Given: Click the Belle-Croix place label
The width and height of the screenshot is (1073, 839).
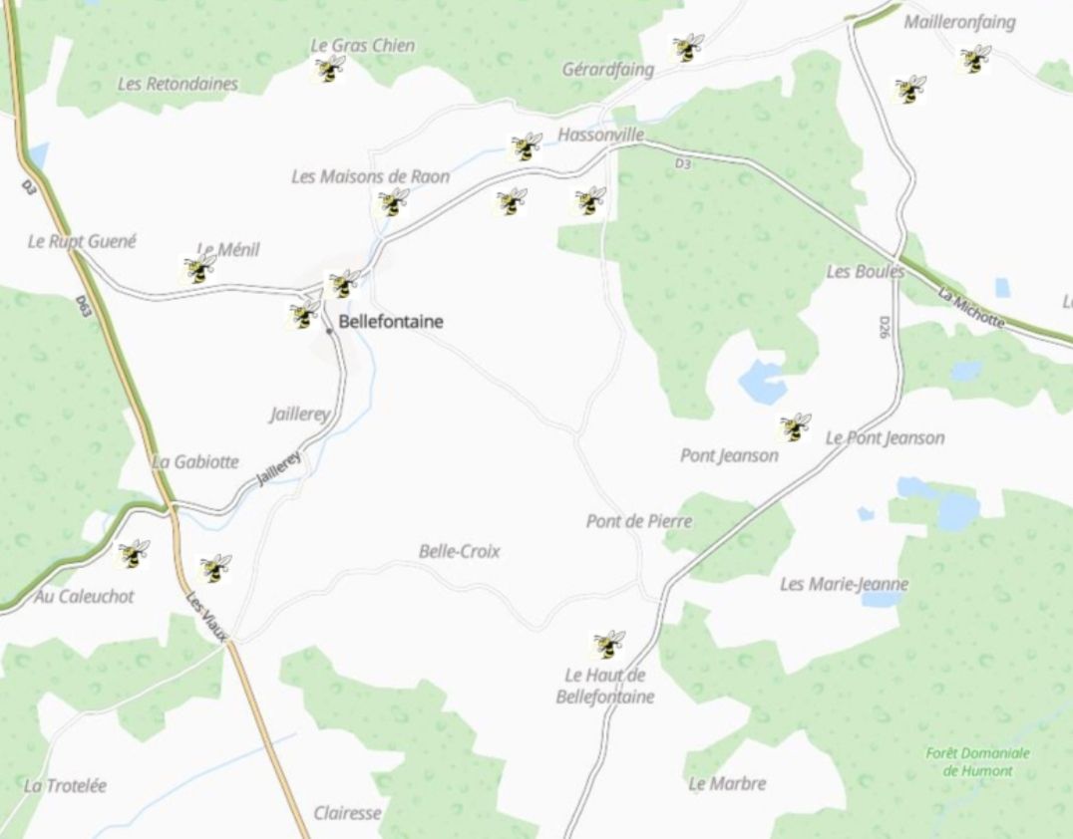Looking at the screenshot, I should [459, 551].
